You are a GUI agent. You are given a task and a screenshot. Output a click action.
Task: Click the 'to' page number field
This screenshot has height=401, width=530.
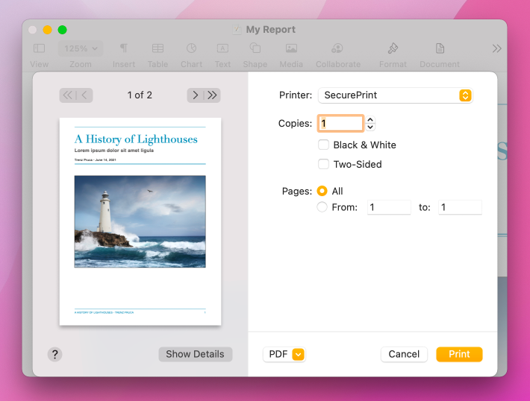tap(460, 207)
